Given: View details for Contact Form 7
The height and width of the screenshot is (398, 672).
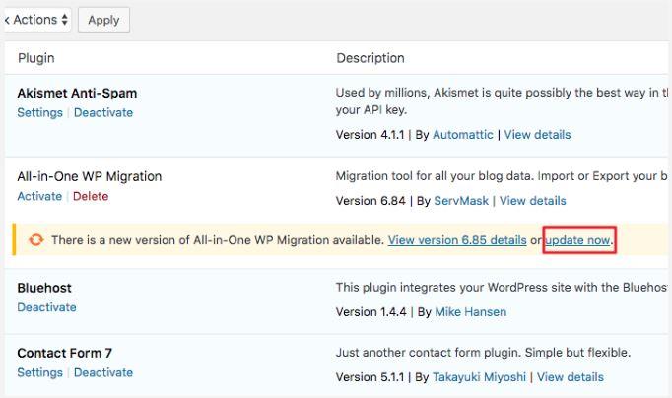Looking at the screenshot, I should point(571,376).
